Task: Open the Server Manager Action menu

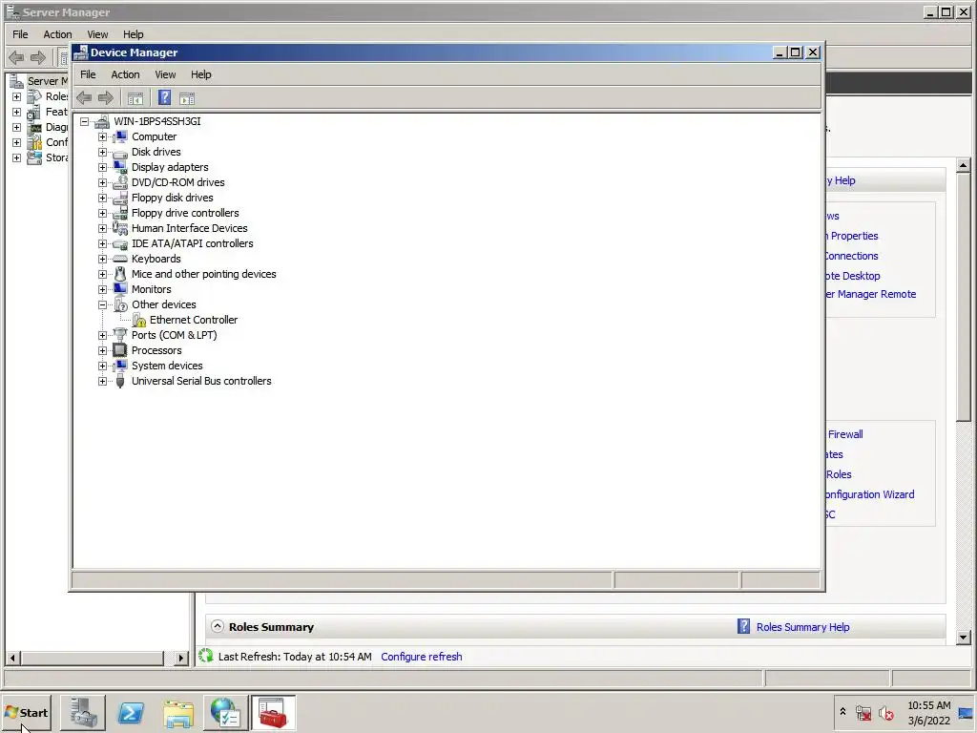Action: pyautogui.click(x=57, y=34)
